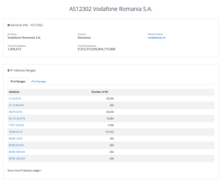This screenshot has width=222, height=185.
Task: Open netblock 80.96.126.0/24
Action: pos(17,159)
